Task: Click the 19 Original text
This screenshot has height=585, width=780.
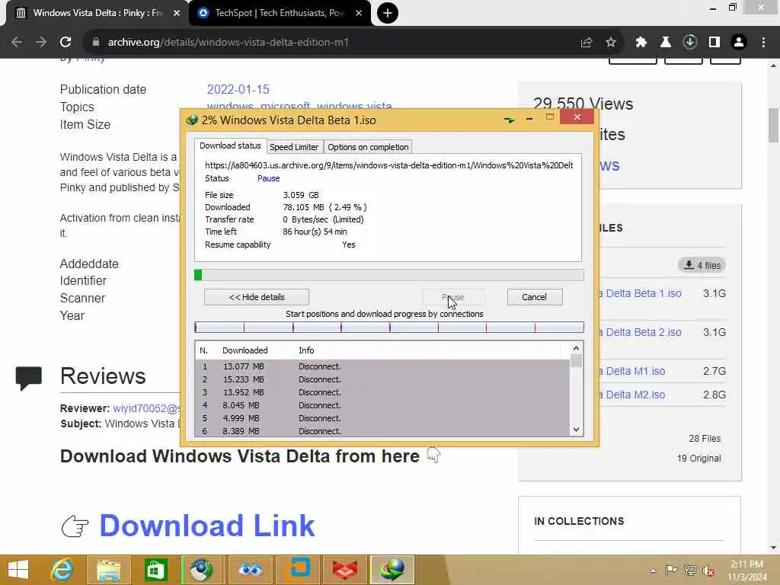Action: coord(698,459)
